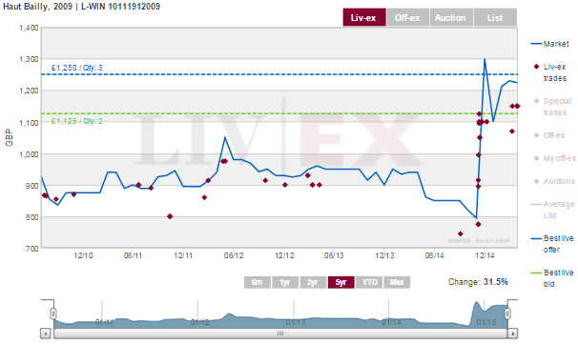
Task: Click the £1,250 / Qty: 3 offer label
Action: click(76, 68)
